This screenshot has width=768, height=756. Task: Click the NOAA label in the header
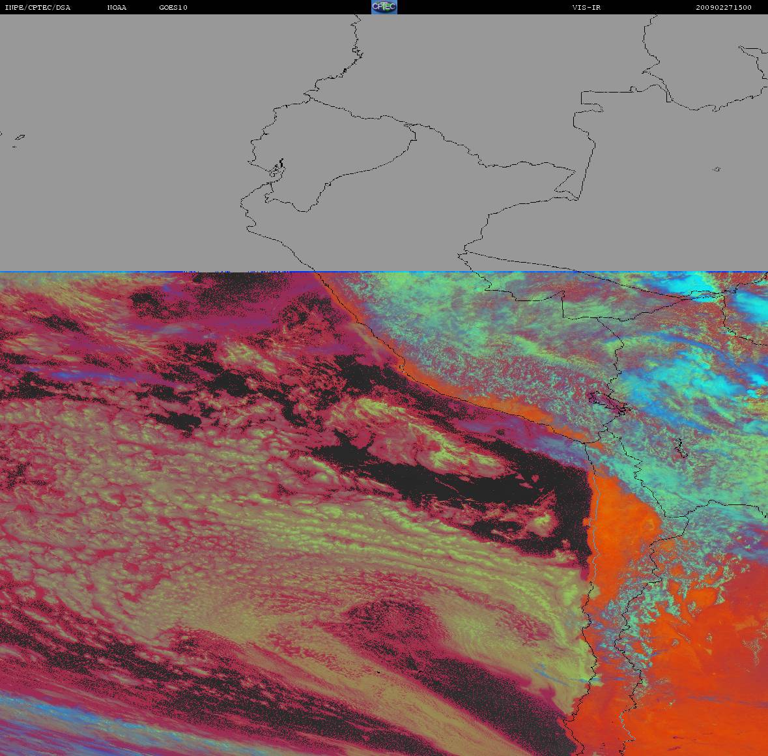117,7
